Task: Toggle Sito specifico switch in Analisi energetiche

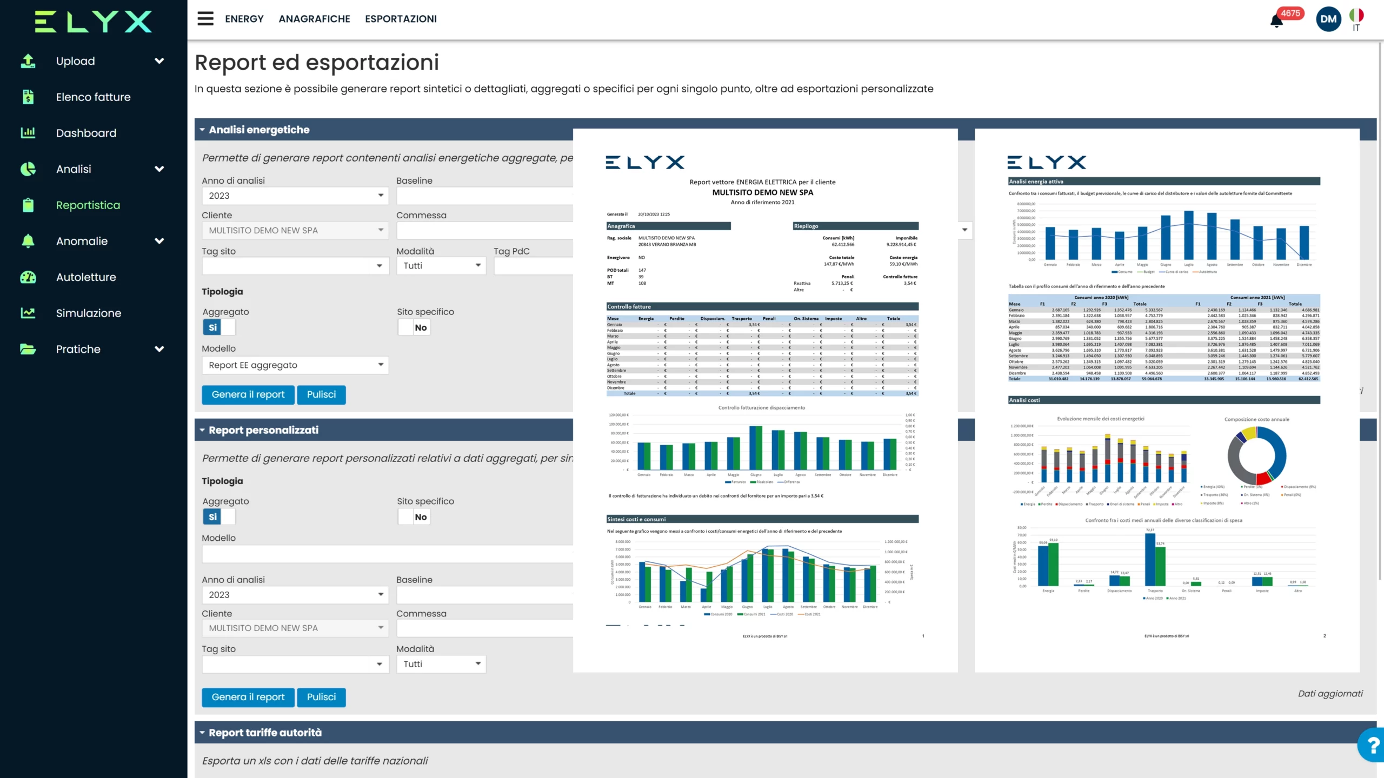Action: (x=414, y=327)
